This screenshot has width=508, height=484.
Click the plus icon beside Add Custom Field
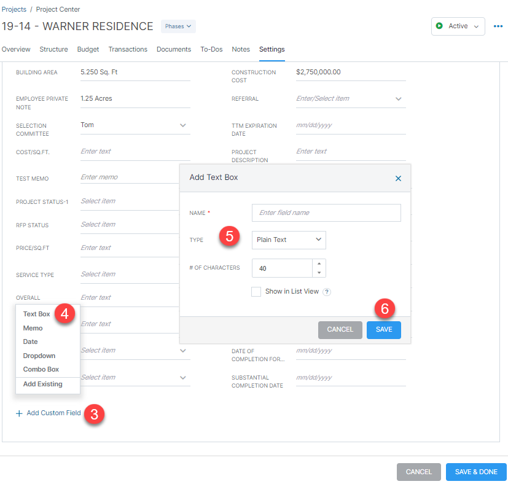(19, 413)
